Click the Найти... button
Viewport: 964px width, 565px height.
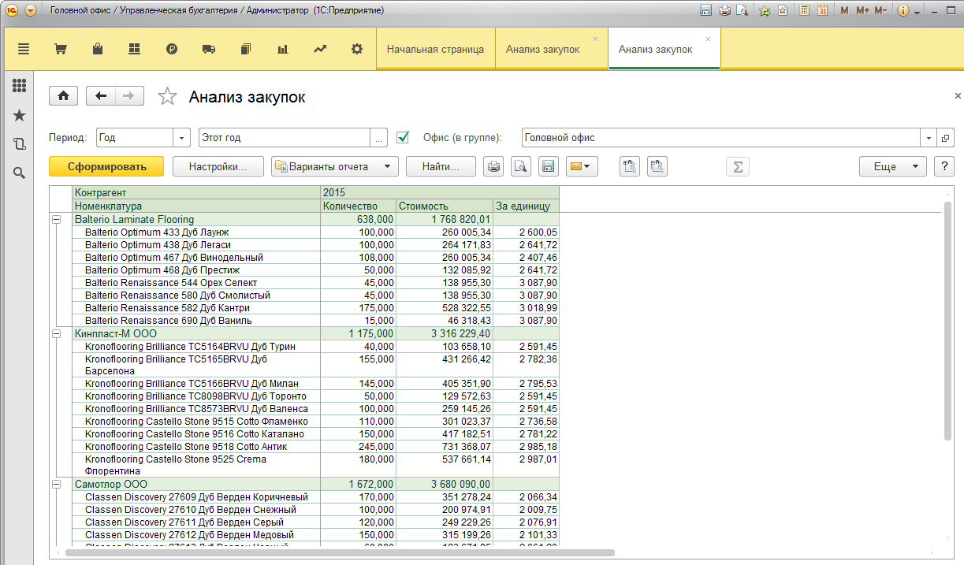(441, 166)
